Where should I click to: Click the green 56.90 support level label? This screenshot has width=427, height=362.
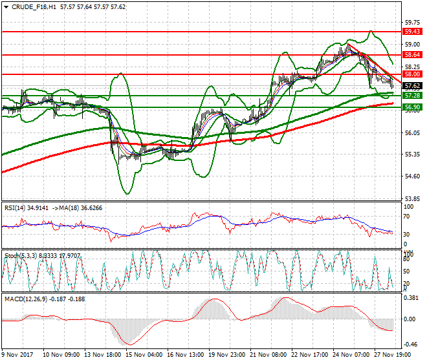[x=412, y=107]
